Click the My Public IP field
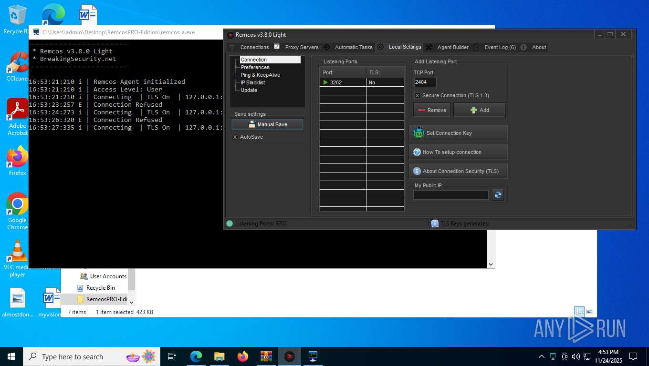The width and height of the screenshot is (649, 366). coord(451,195)
